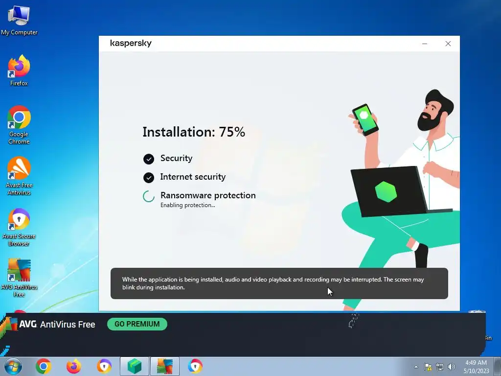Open Action Center flag tray icon
This screenshot has width=501, height=376.
click(428, 367)
